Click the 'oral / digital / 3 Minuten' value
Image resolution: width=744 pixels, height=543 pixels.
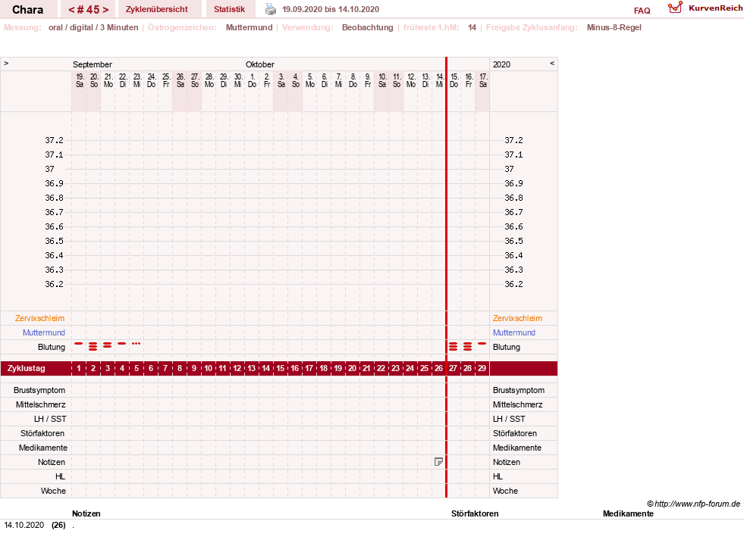pyautogui.click(x=93, y=27)
